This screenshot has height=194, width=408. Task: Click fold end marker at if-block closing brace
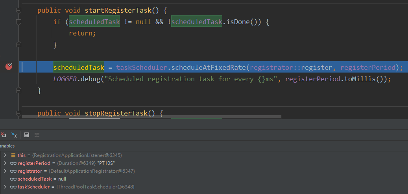tap(18, 44)
